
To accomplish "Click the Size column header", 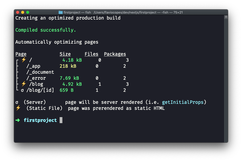I will (65, 54).
